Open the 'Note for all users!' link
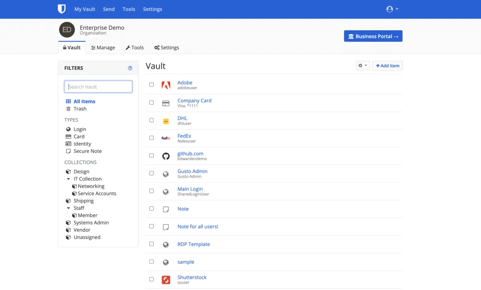Screen dimensions: 481x290 (198, 227)
